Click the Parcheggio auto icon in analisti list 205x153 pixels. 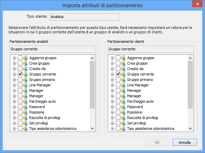(25, 101)
